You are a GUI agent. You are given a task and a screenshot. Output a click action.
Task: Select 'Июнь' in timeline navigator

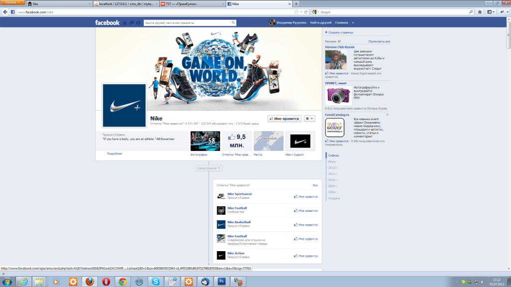tap(332, 162)
